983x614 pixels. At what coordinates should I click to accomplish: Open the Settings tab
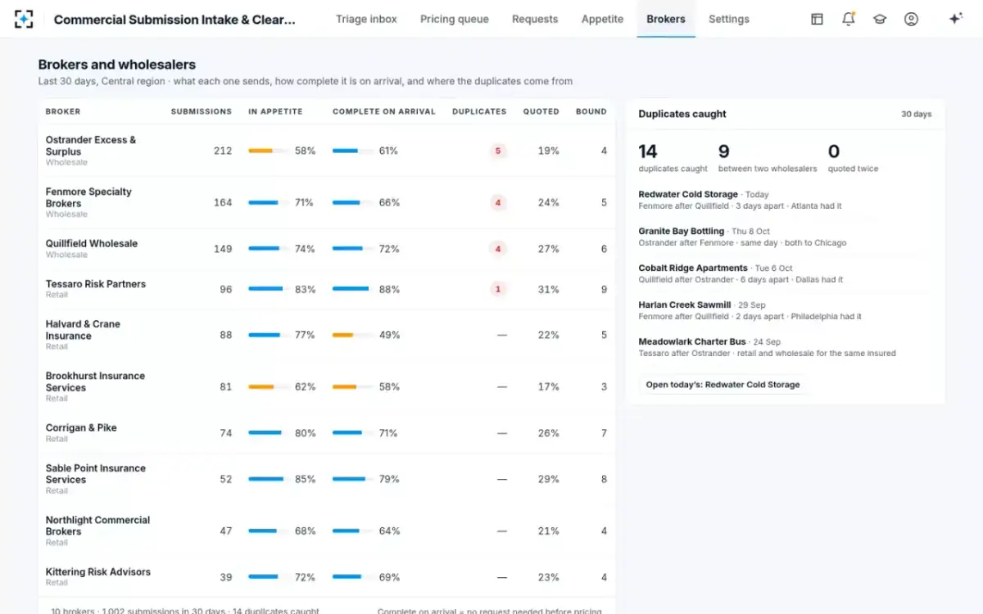pyautogui.click(x=729, y=19)
